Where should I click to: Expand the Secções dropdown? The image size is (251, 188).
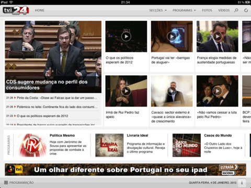tap(158, 10)
